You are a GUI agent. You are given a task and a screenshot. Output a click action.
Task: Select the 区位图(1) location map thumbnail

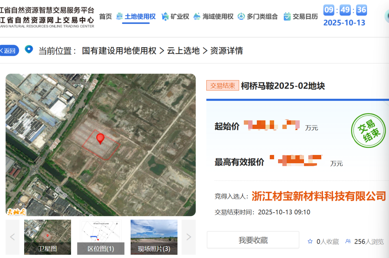pos(100,237)
